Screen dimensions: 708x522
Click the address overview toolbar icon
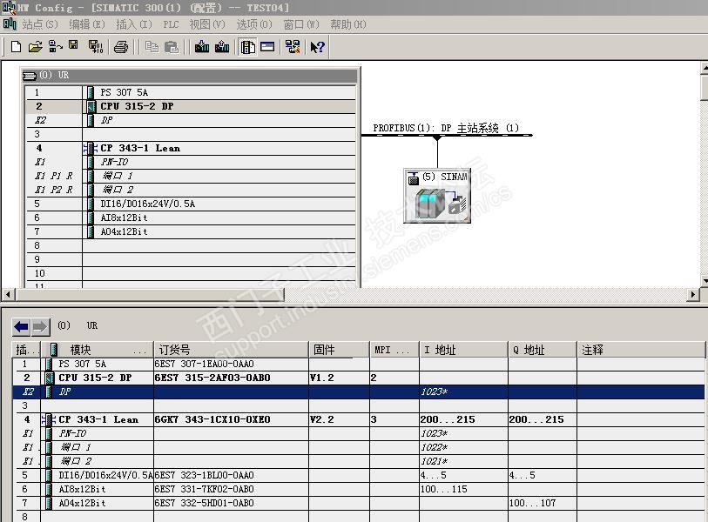point(267,46)
